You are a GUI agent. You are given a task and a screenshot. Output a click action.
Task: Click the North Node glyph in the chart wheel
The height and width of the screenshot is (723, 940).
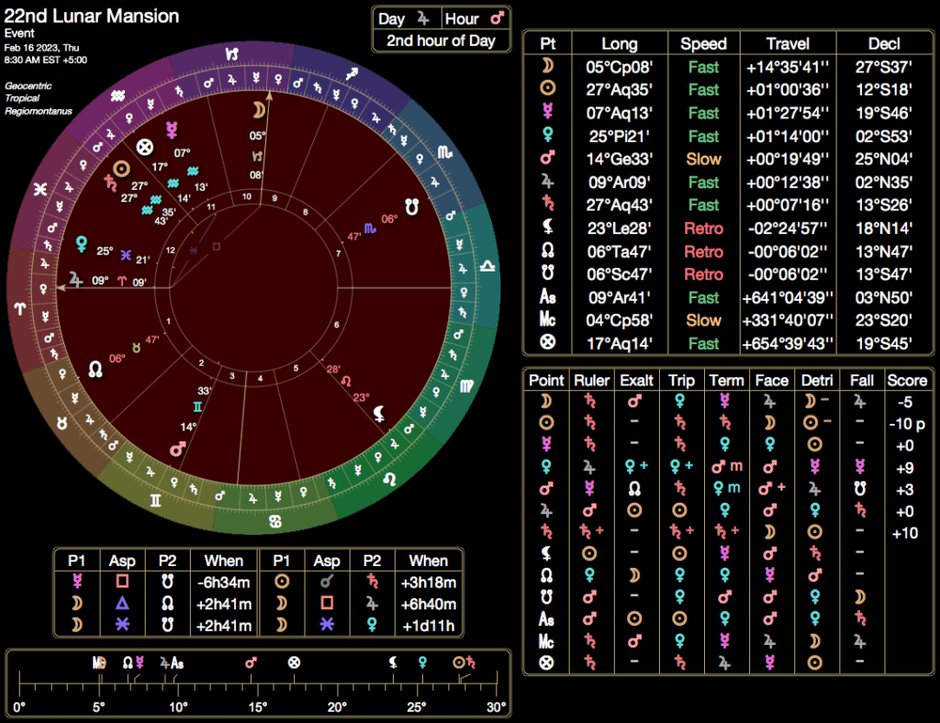tap(95, 368)
